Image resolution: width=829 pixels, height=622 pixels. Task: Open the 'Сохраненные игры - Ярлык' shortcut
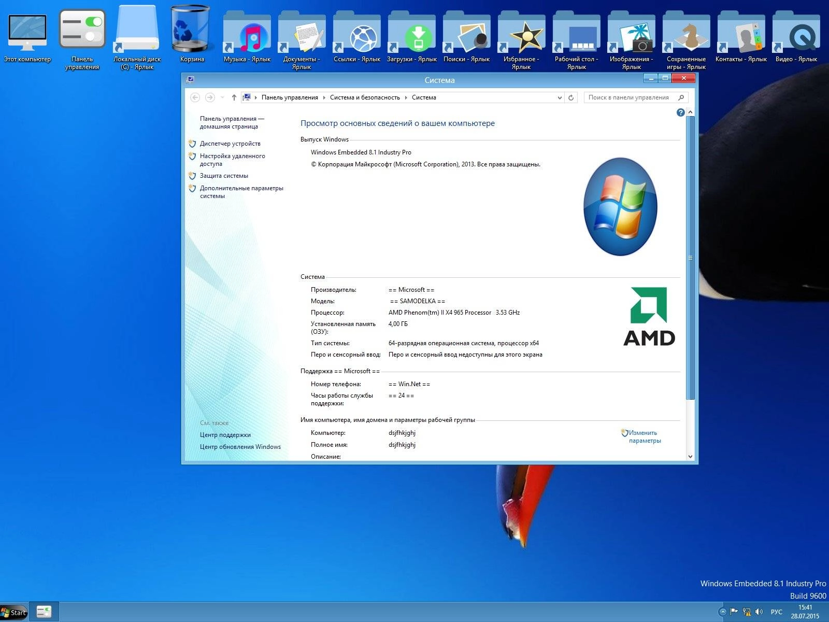(686, 41)
